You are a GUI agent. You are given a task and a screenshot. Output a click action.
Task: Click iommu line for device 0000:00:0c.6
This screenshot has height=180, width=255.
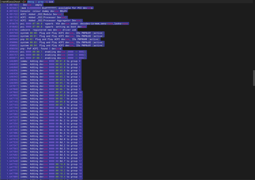pyautogui.click(x=41, y=133)
